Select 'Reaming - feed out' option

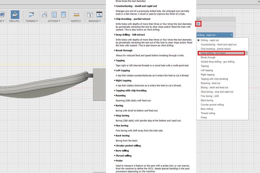tap(222, 83)
